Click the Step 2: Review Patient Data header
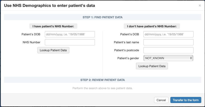The width and height of the screenshot is (205, 107). pyautogui.click(x=102, y=80)
